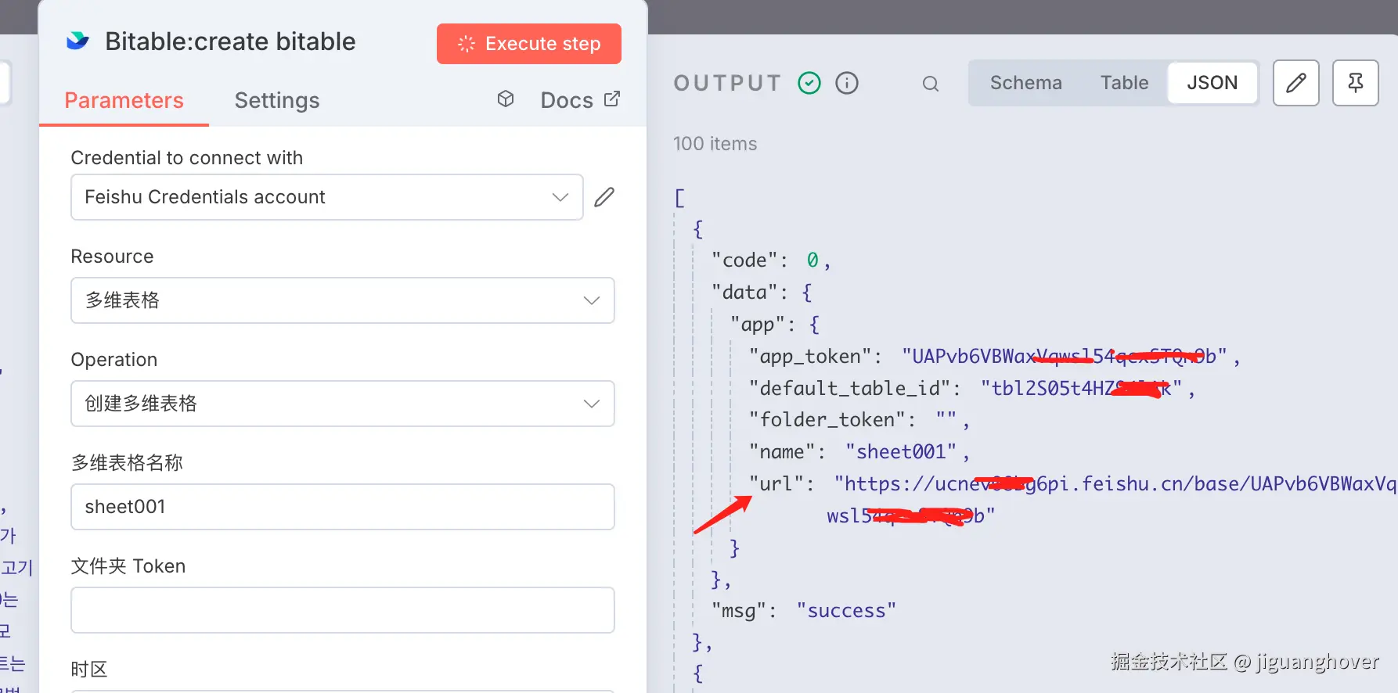Click the '100 items' count text
The image size is (1398, 693).
point(715,144)
